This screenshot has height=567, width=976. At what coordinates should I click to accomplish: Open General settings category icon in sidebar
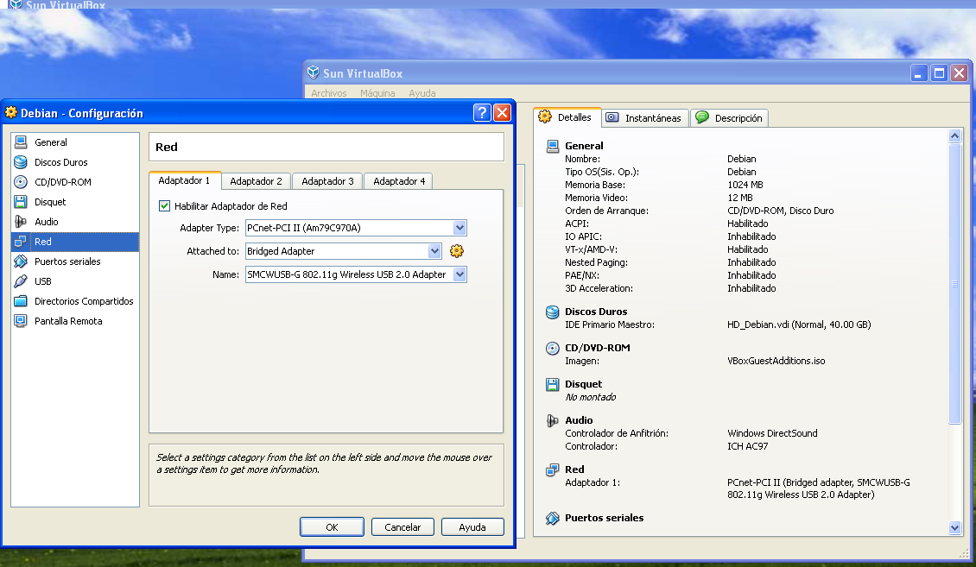pos(21,142)
